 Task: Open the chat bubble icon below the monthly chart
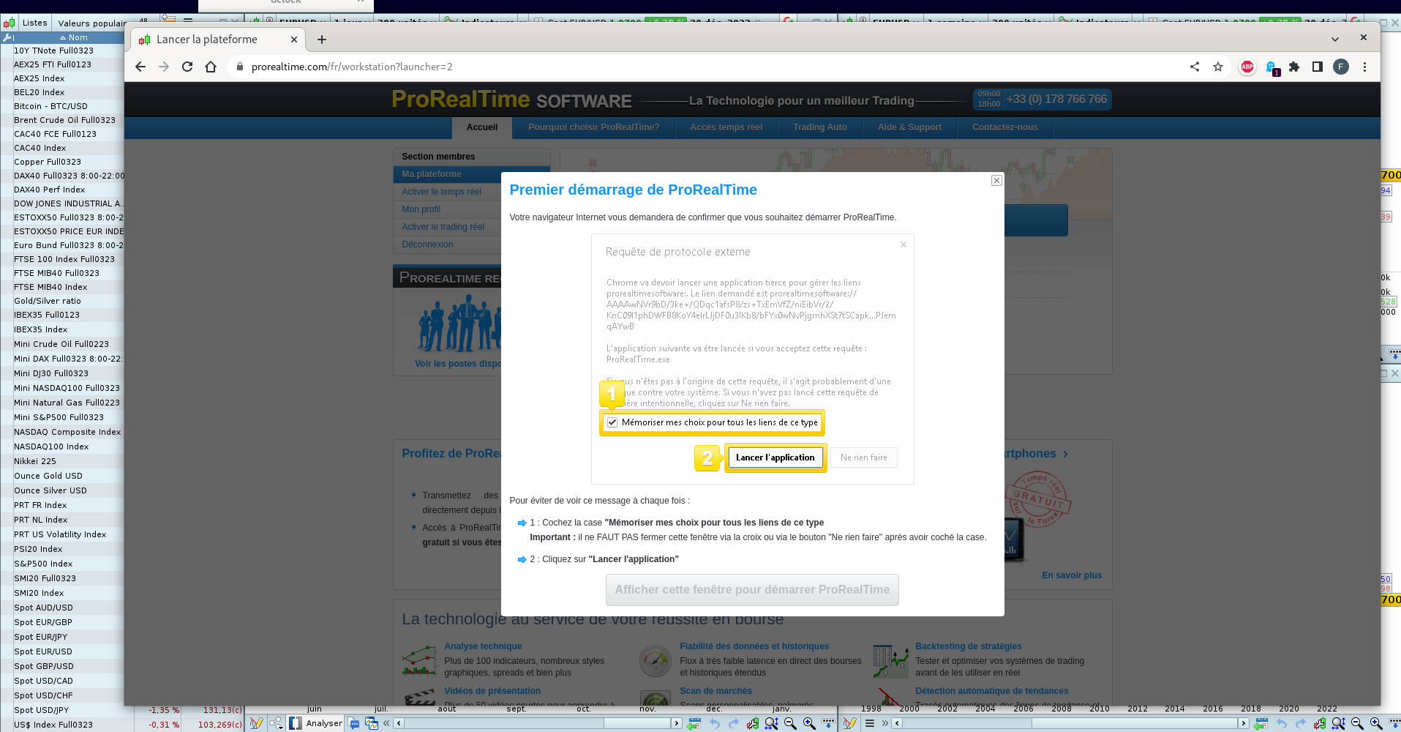pos(355,723)
